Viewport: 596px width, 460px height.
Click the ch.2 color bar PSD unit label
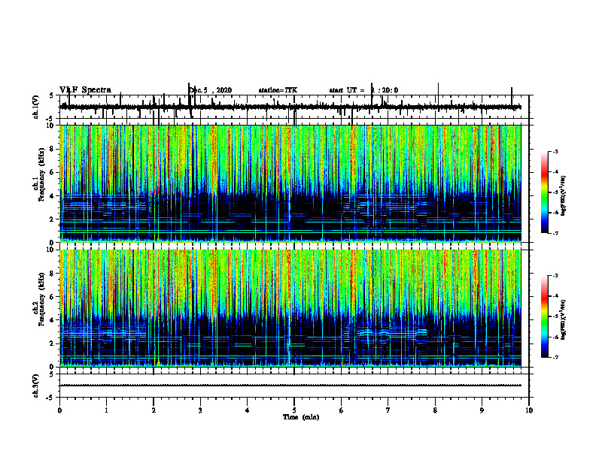[x=564, y=319]
